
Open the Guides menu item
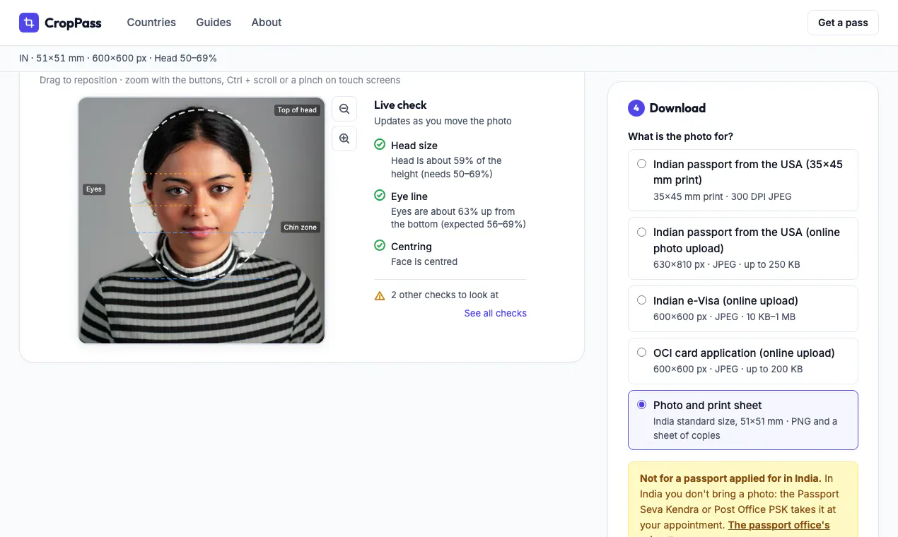pos(214,23)
